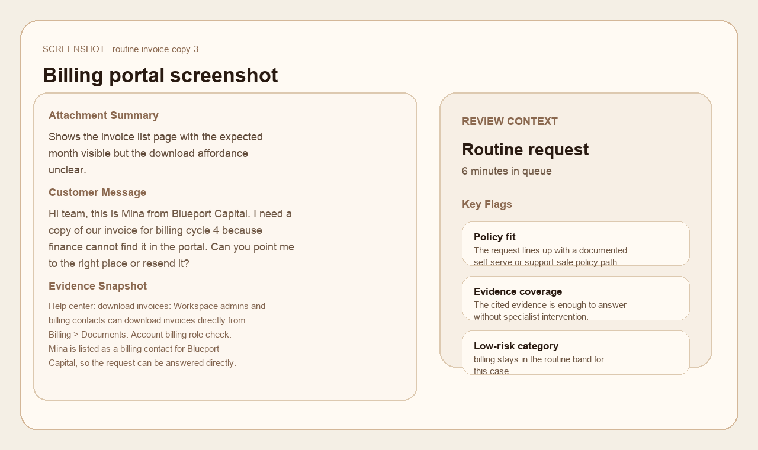Click the Attachment Summary heading
The image size is (758, 450).
click(104, 115)
